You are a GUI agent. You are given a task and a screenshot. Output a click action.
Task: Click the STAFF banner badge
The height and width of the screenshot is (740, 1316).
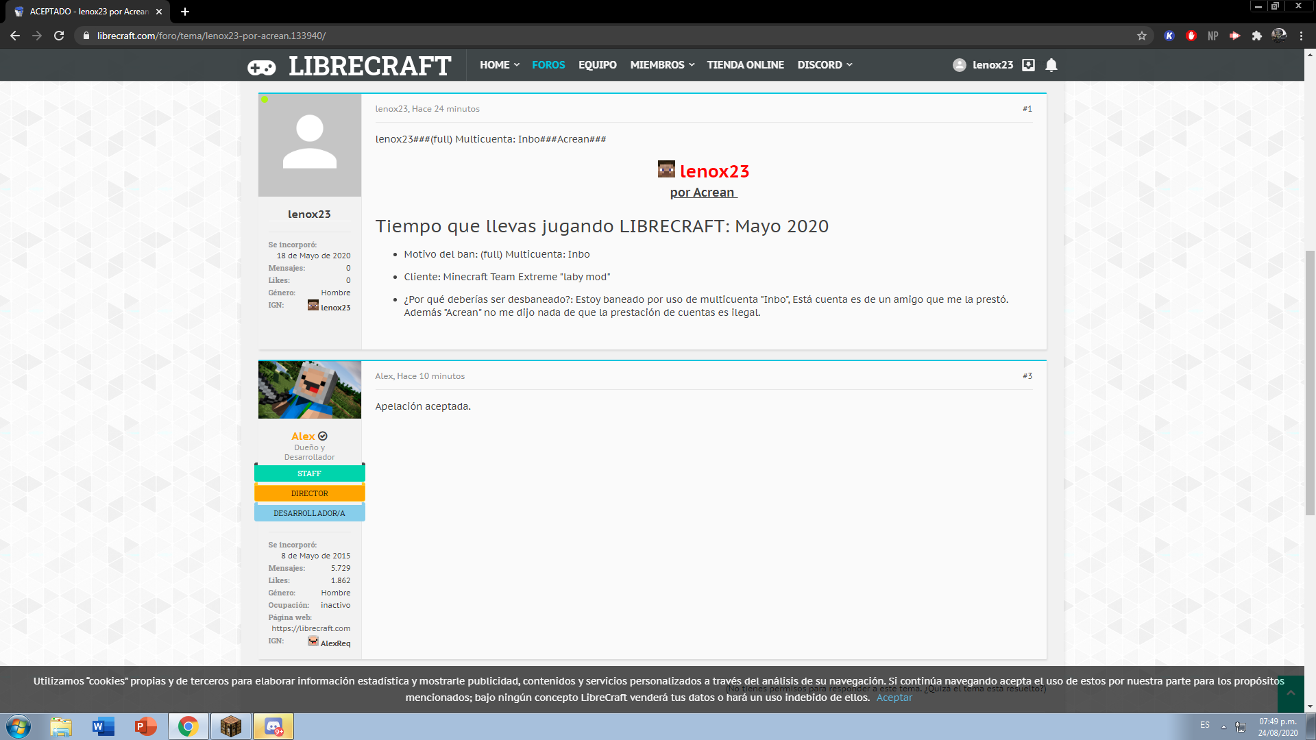click(310, 473)
